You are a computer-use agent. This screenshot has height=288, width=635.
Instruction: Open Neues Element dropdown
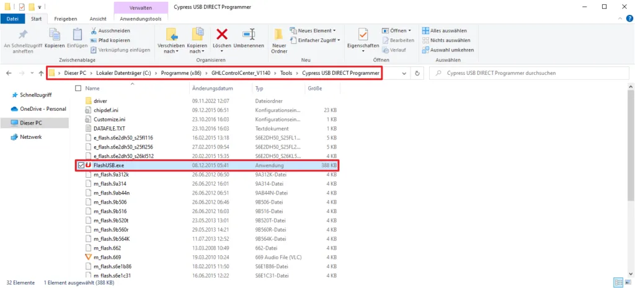[313, 31]
